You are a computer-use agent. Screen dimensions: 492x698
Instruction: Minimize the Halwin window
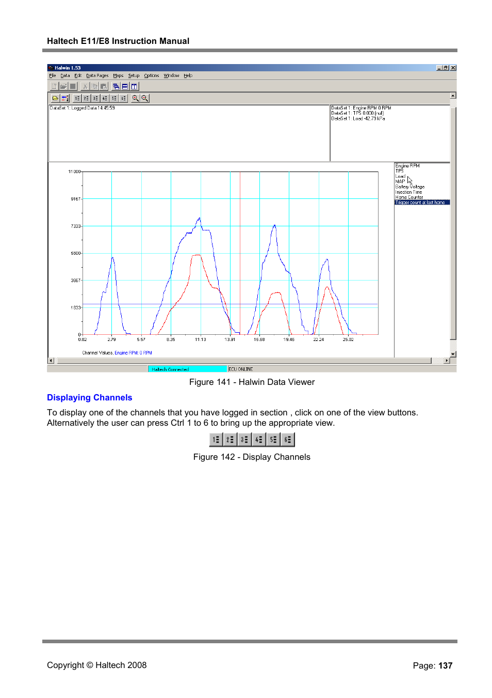439,68
